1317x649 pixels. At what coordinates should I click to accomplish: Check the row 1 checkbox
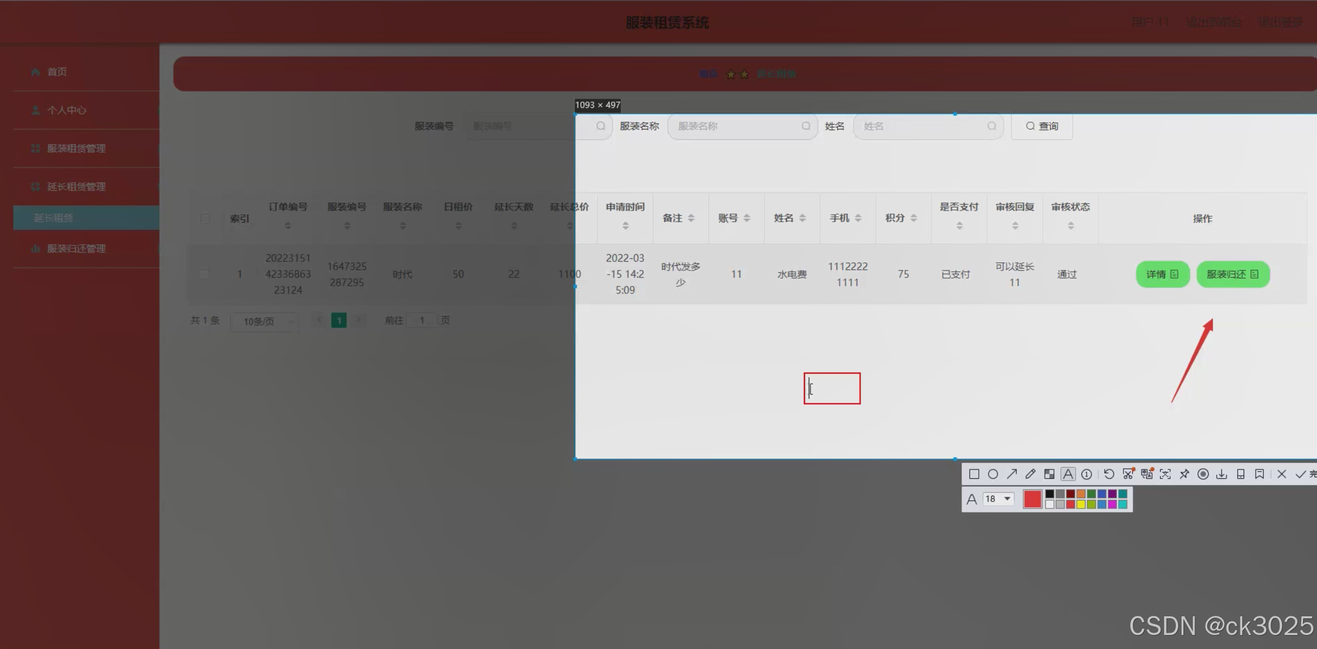204,273
